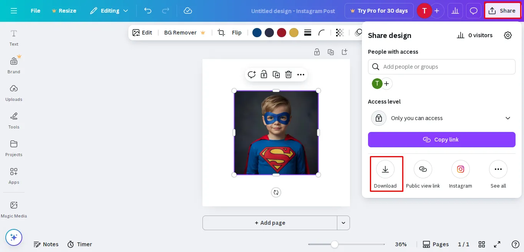
Task: Open more options on floating image toolbar
Action: (301, 74)
